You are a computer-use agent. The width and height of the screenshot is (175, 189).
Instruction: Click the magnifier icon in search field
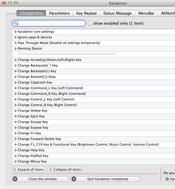[x=15, y=23]
